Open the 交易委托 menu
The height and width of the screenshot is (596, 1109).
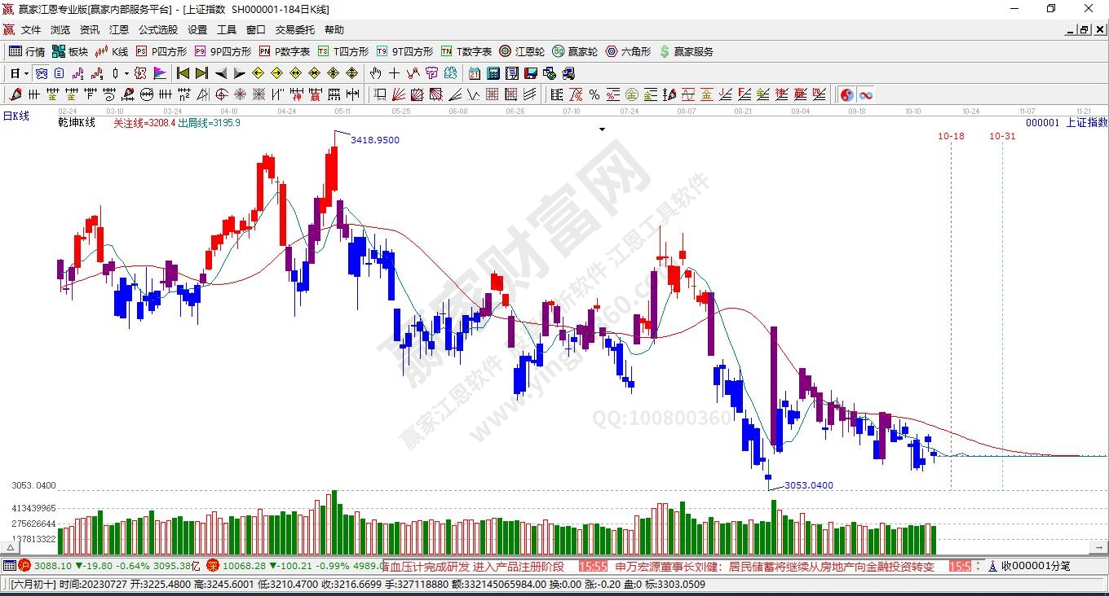point(294,30)
